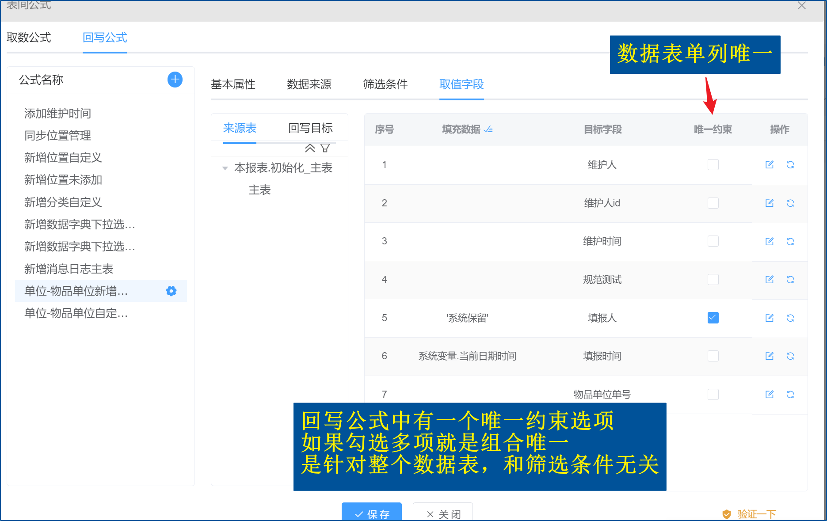Collapse all with the double-chevron icon
The image size is (827, 521).
pos(310,148)
